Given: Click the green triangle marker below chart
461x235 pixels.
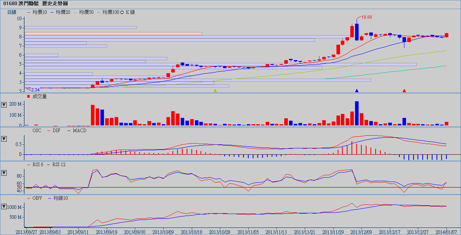Looking at the screenshot, I should pyautogui.click(x=215, y=91).
